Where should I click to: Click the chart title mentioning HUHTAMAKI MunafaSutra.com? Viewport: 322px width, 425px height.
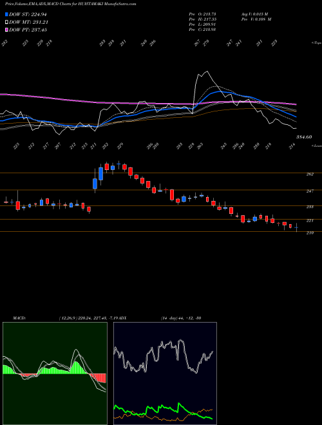[70, 4]
